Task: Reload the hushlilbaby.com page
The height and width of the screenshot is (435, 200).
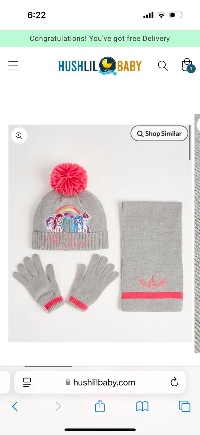Action: pyautogui.click(x=174, y=382)
